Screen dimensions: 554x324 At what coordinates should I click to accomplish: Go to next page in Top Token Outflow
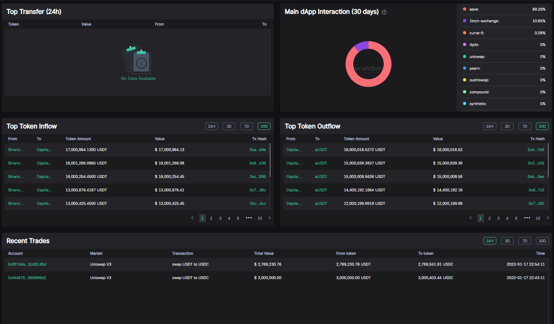click(x=548, y=218)
